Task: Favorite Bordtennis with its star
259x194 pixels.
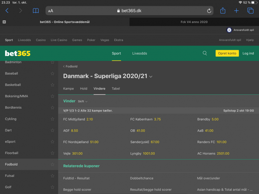Action: pyautogui.click(x=53, y=108)
